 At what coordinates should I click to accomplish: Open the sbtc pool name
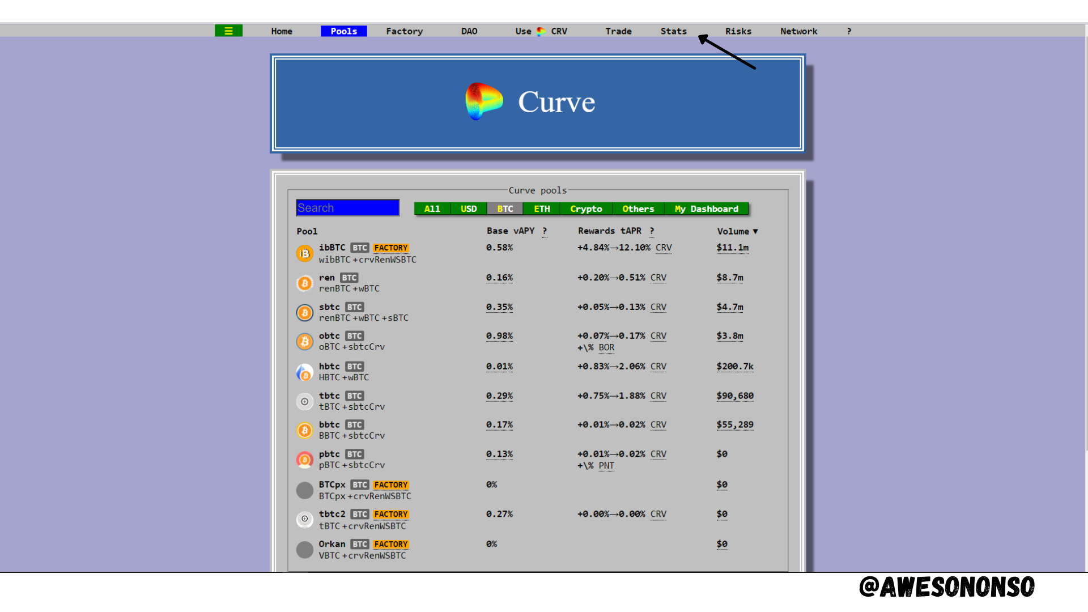[x=329, y=308]
